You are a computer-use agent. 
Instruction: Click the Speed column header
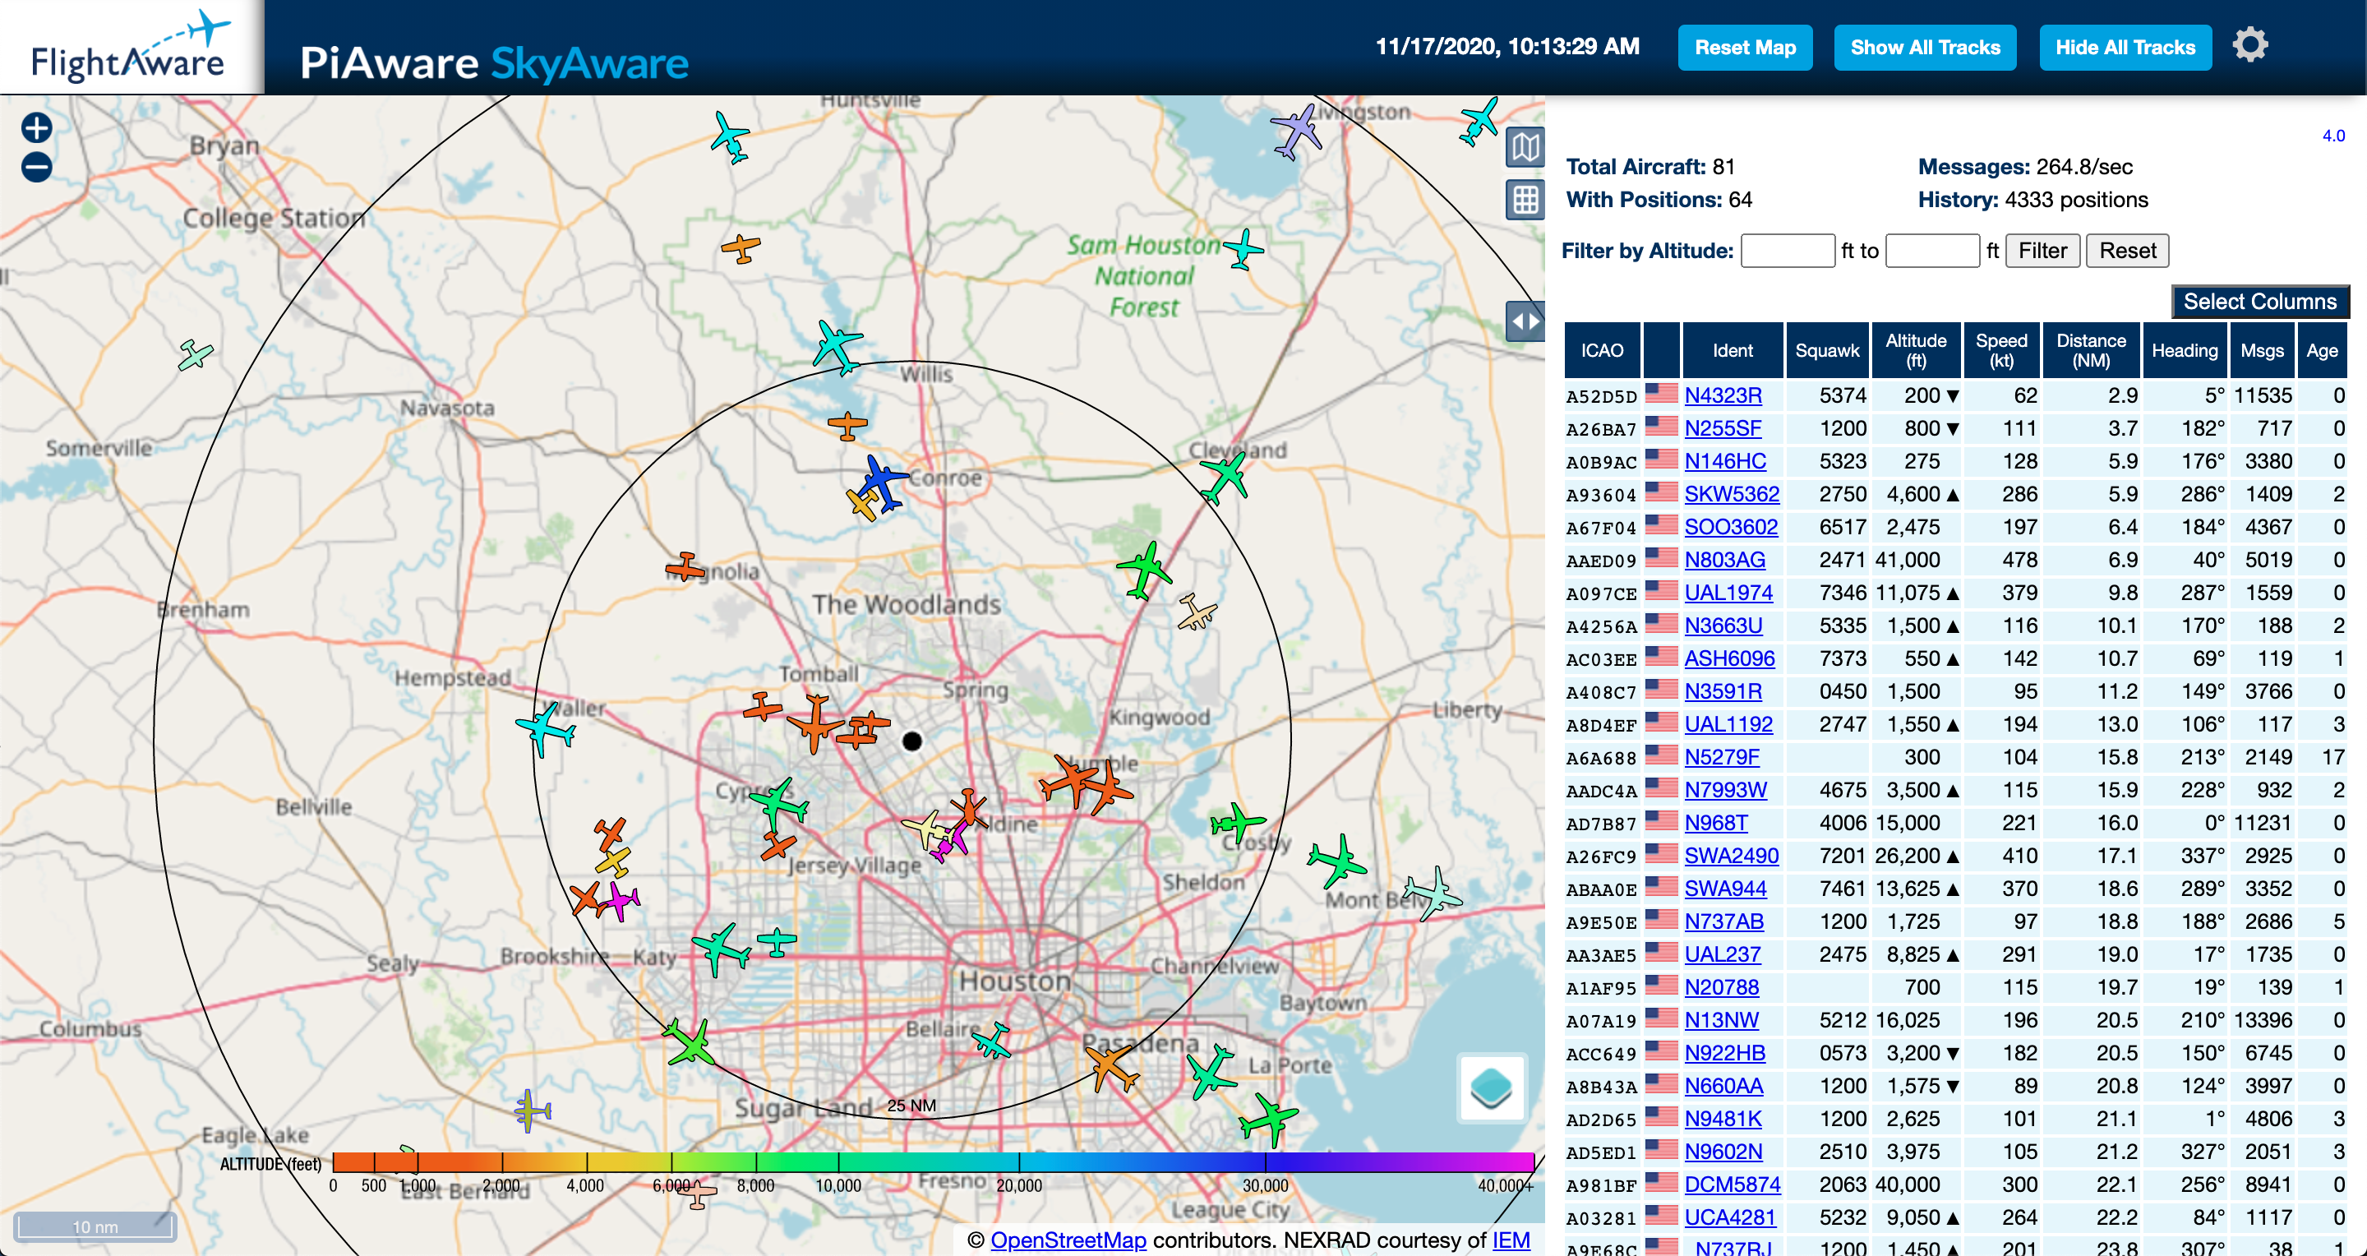point(2000,350)
